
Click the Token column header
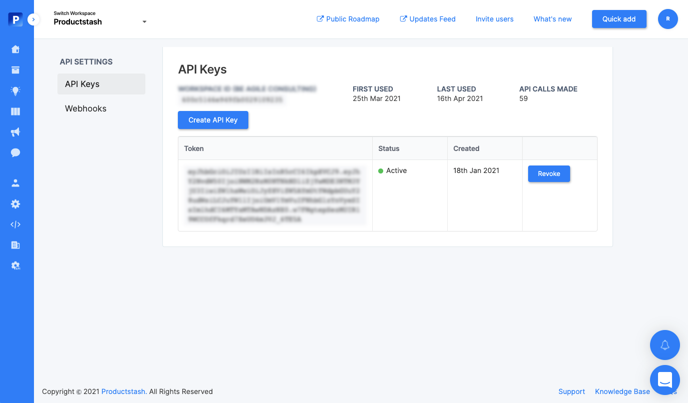(x=194, y=148)
